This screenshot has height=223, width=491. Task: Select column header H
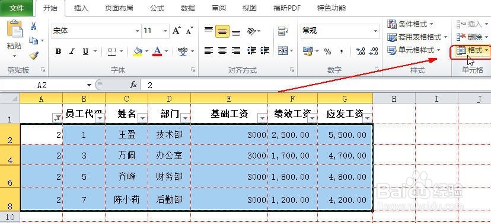click(x=394, y=99)
